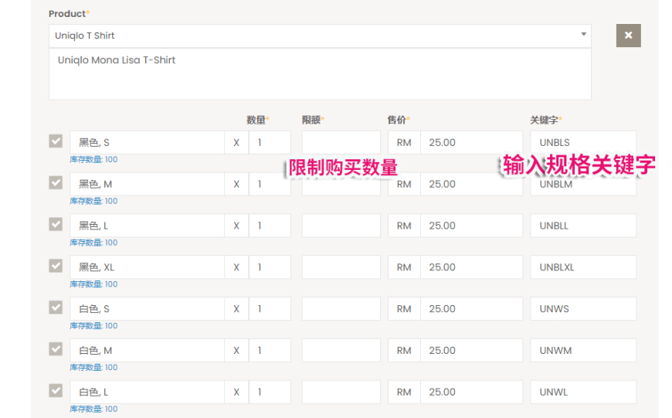672x418 pixels.
Task: Click the 25.00 price field for 白色, L
Action: point(471,392)
